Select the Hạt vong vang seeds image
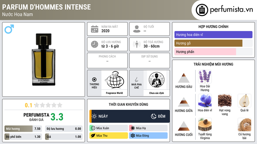This screenshot has width=257, height=144. click(225, 100)
